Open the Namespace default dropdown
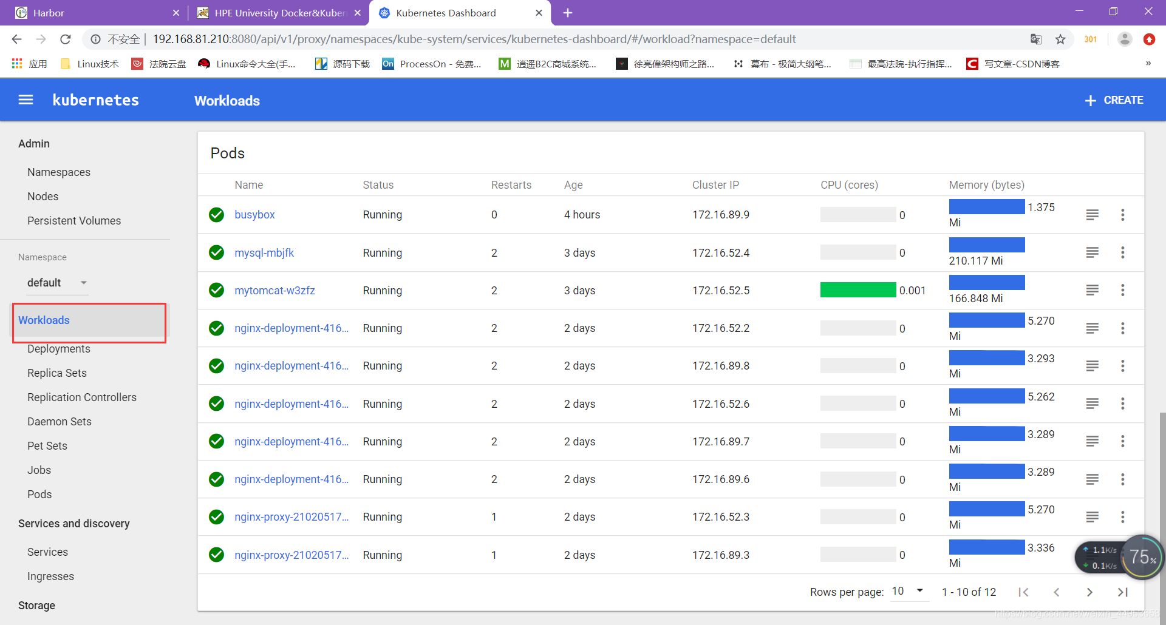The height and width of the screenshot is (625, 1166). (58, 283)
